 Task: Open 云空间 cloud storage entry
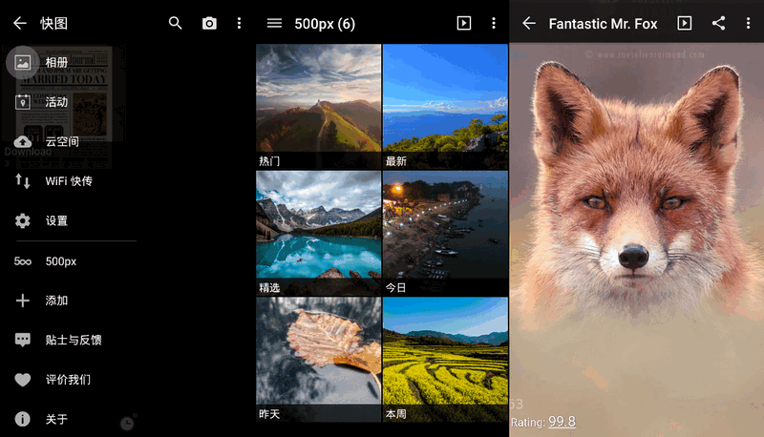[61, 141]
